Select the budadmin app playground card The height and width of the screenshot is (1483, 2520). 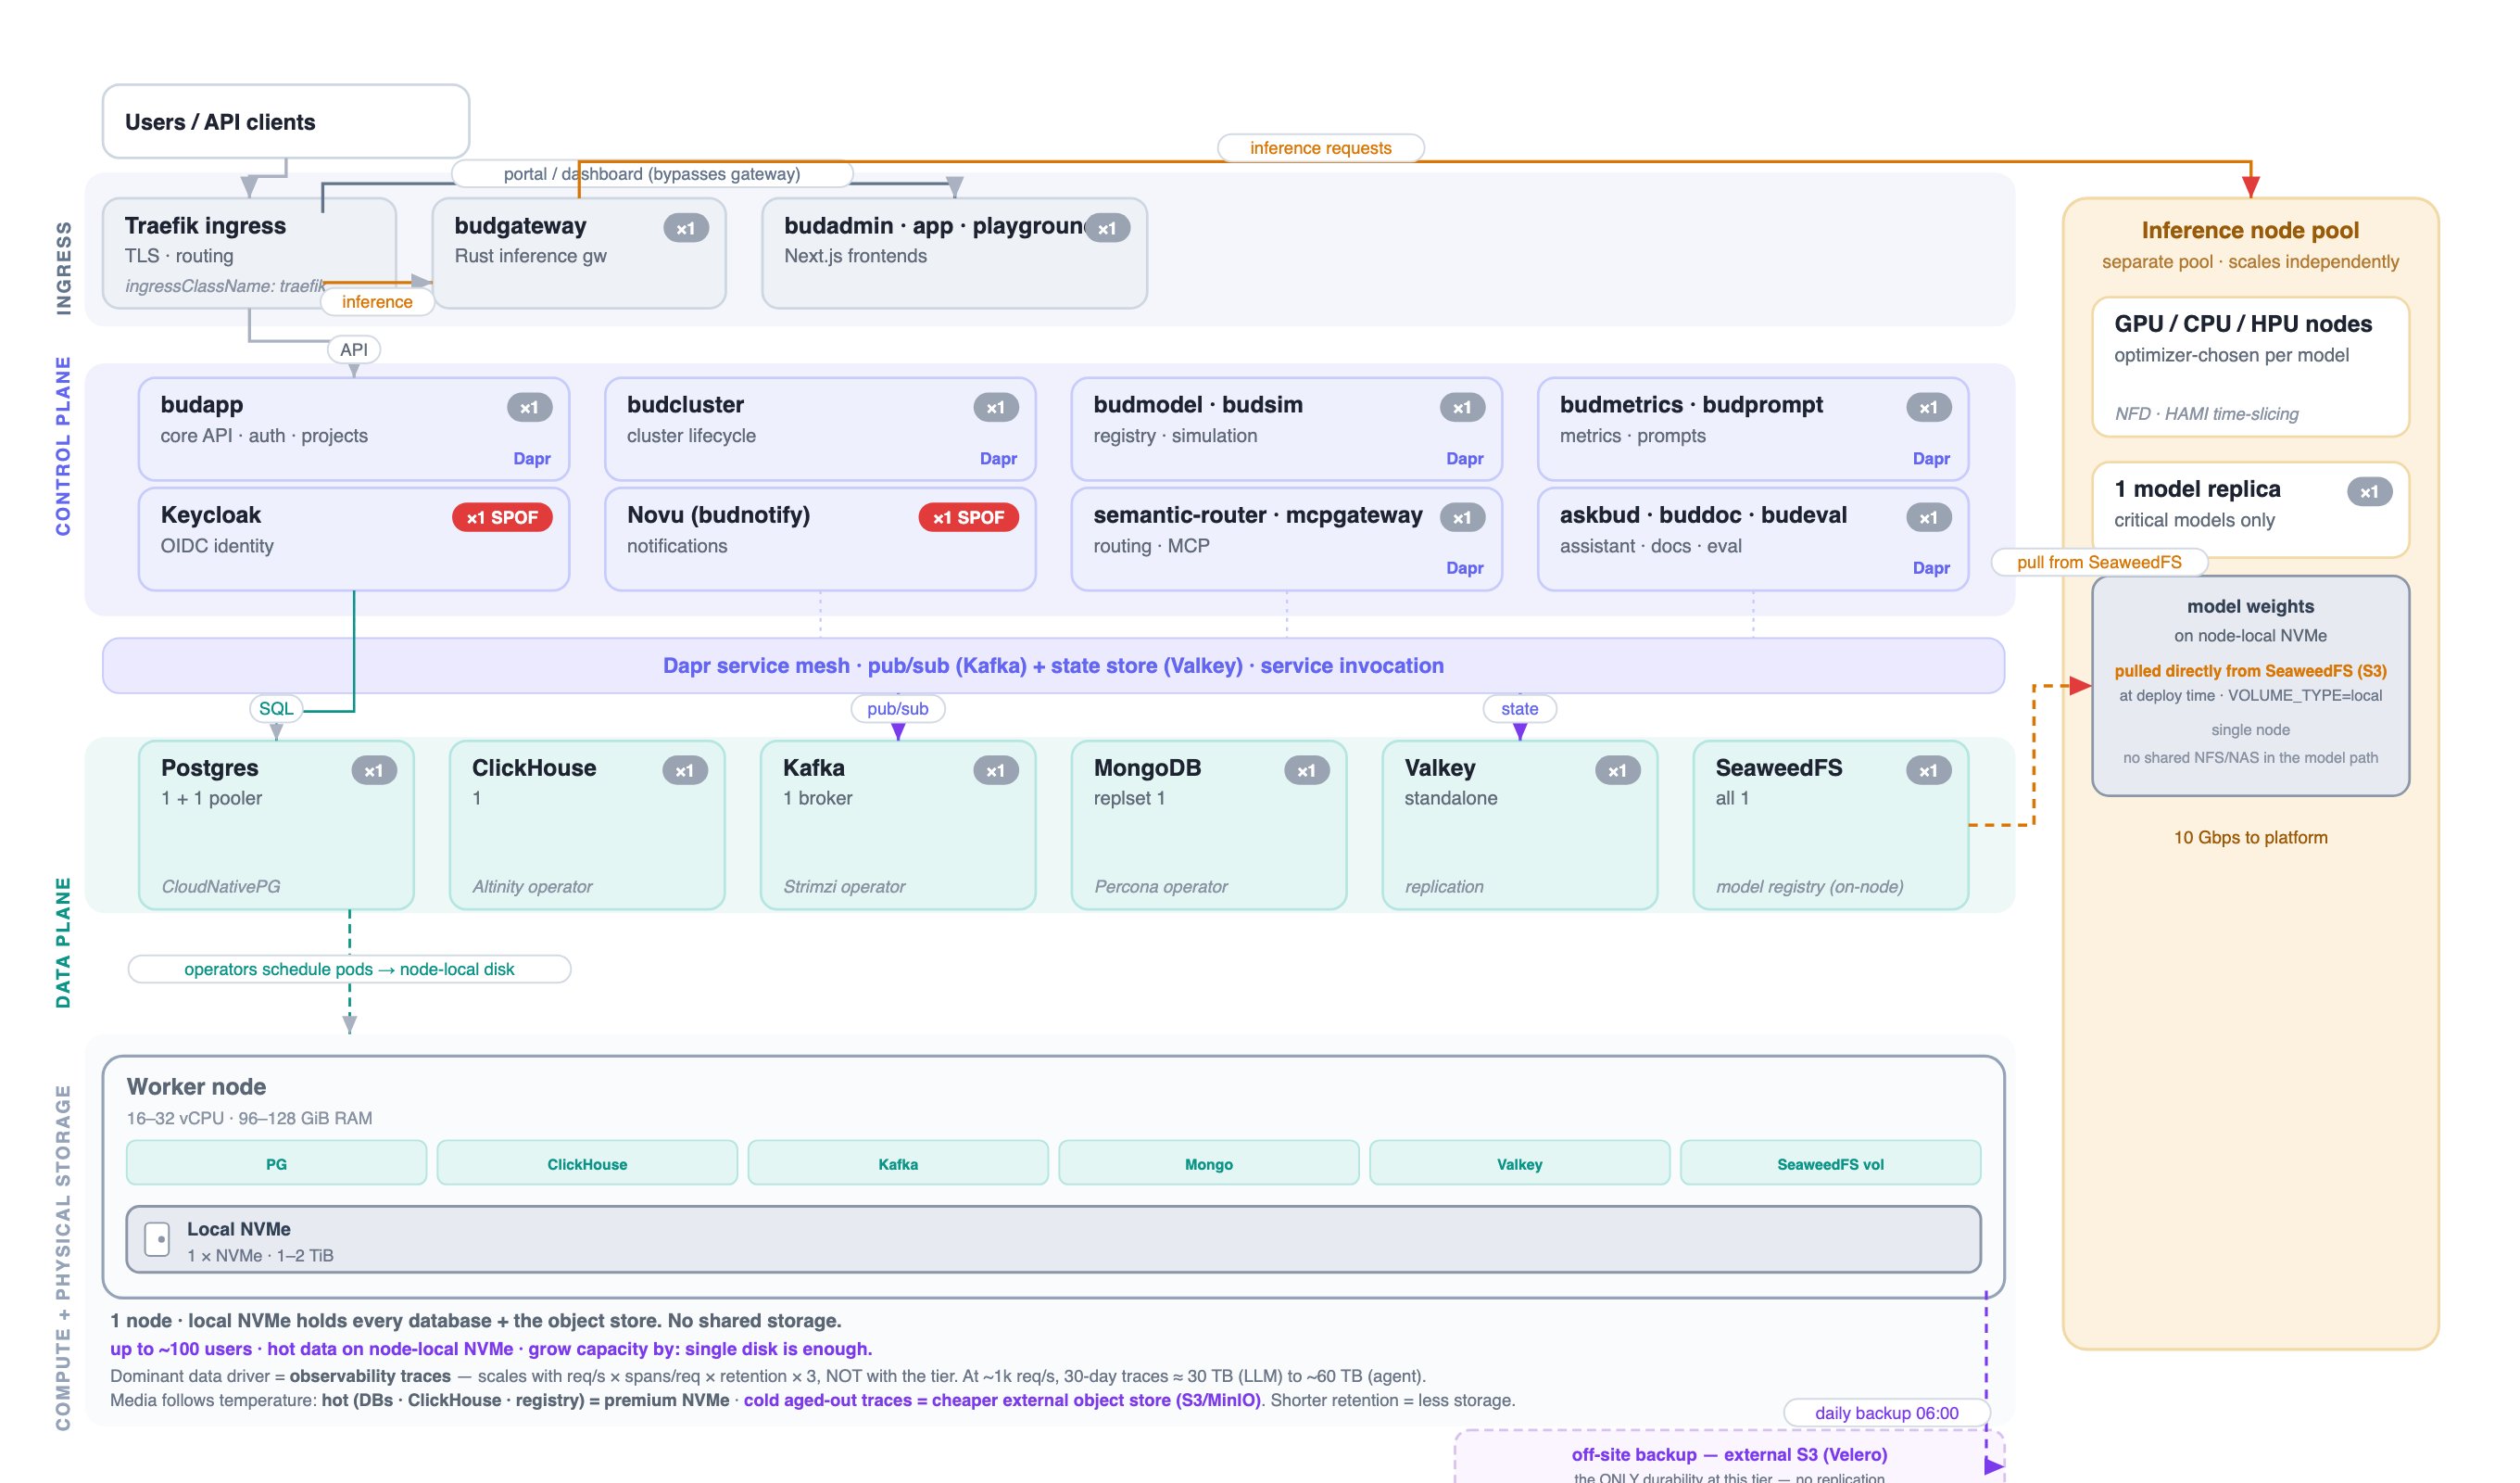(954, 253)
